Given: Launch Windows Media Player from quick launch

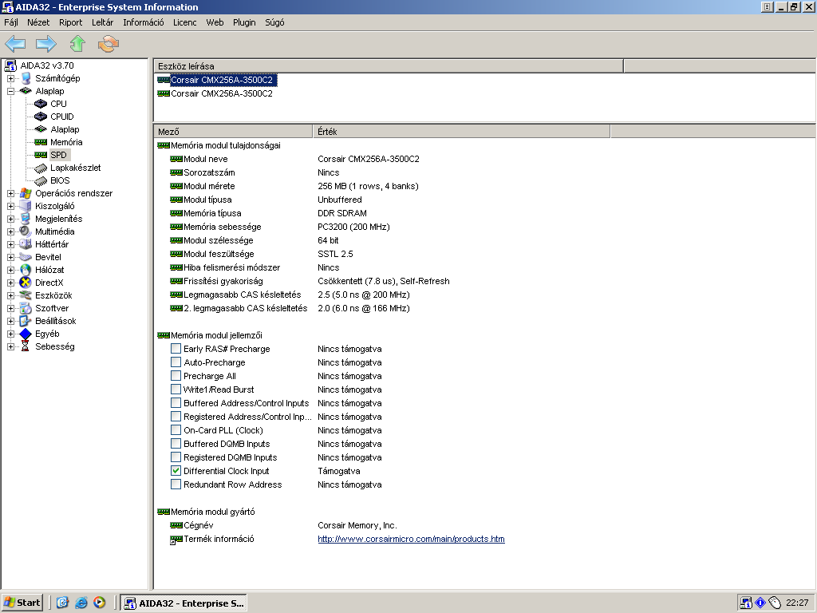Looking at the screenshot, I should tap(100, 603).
